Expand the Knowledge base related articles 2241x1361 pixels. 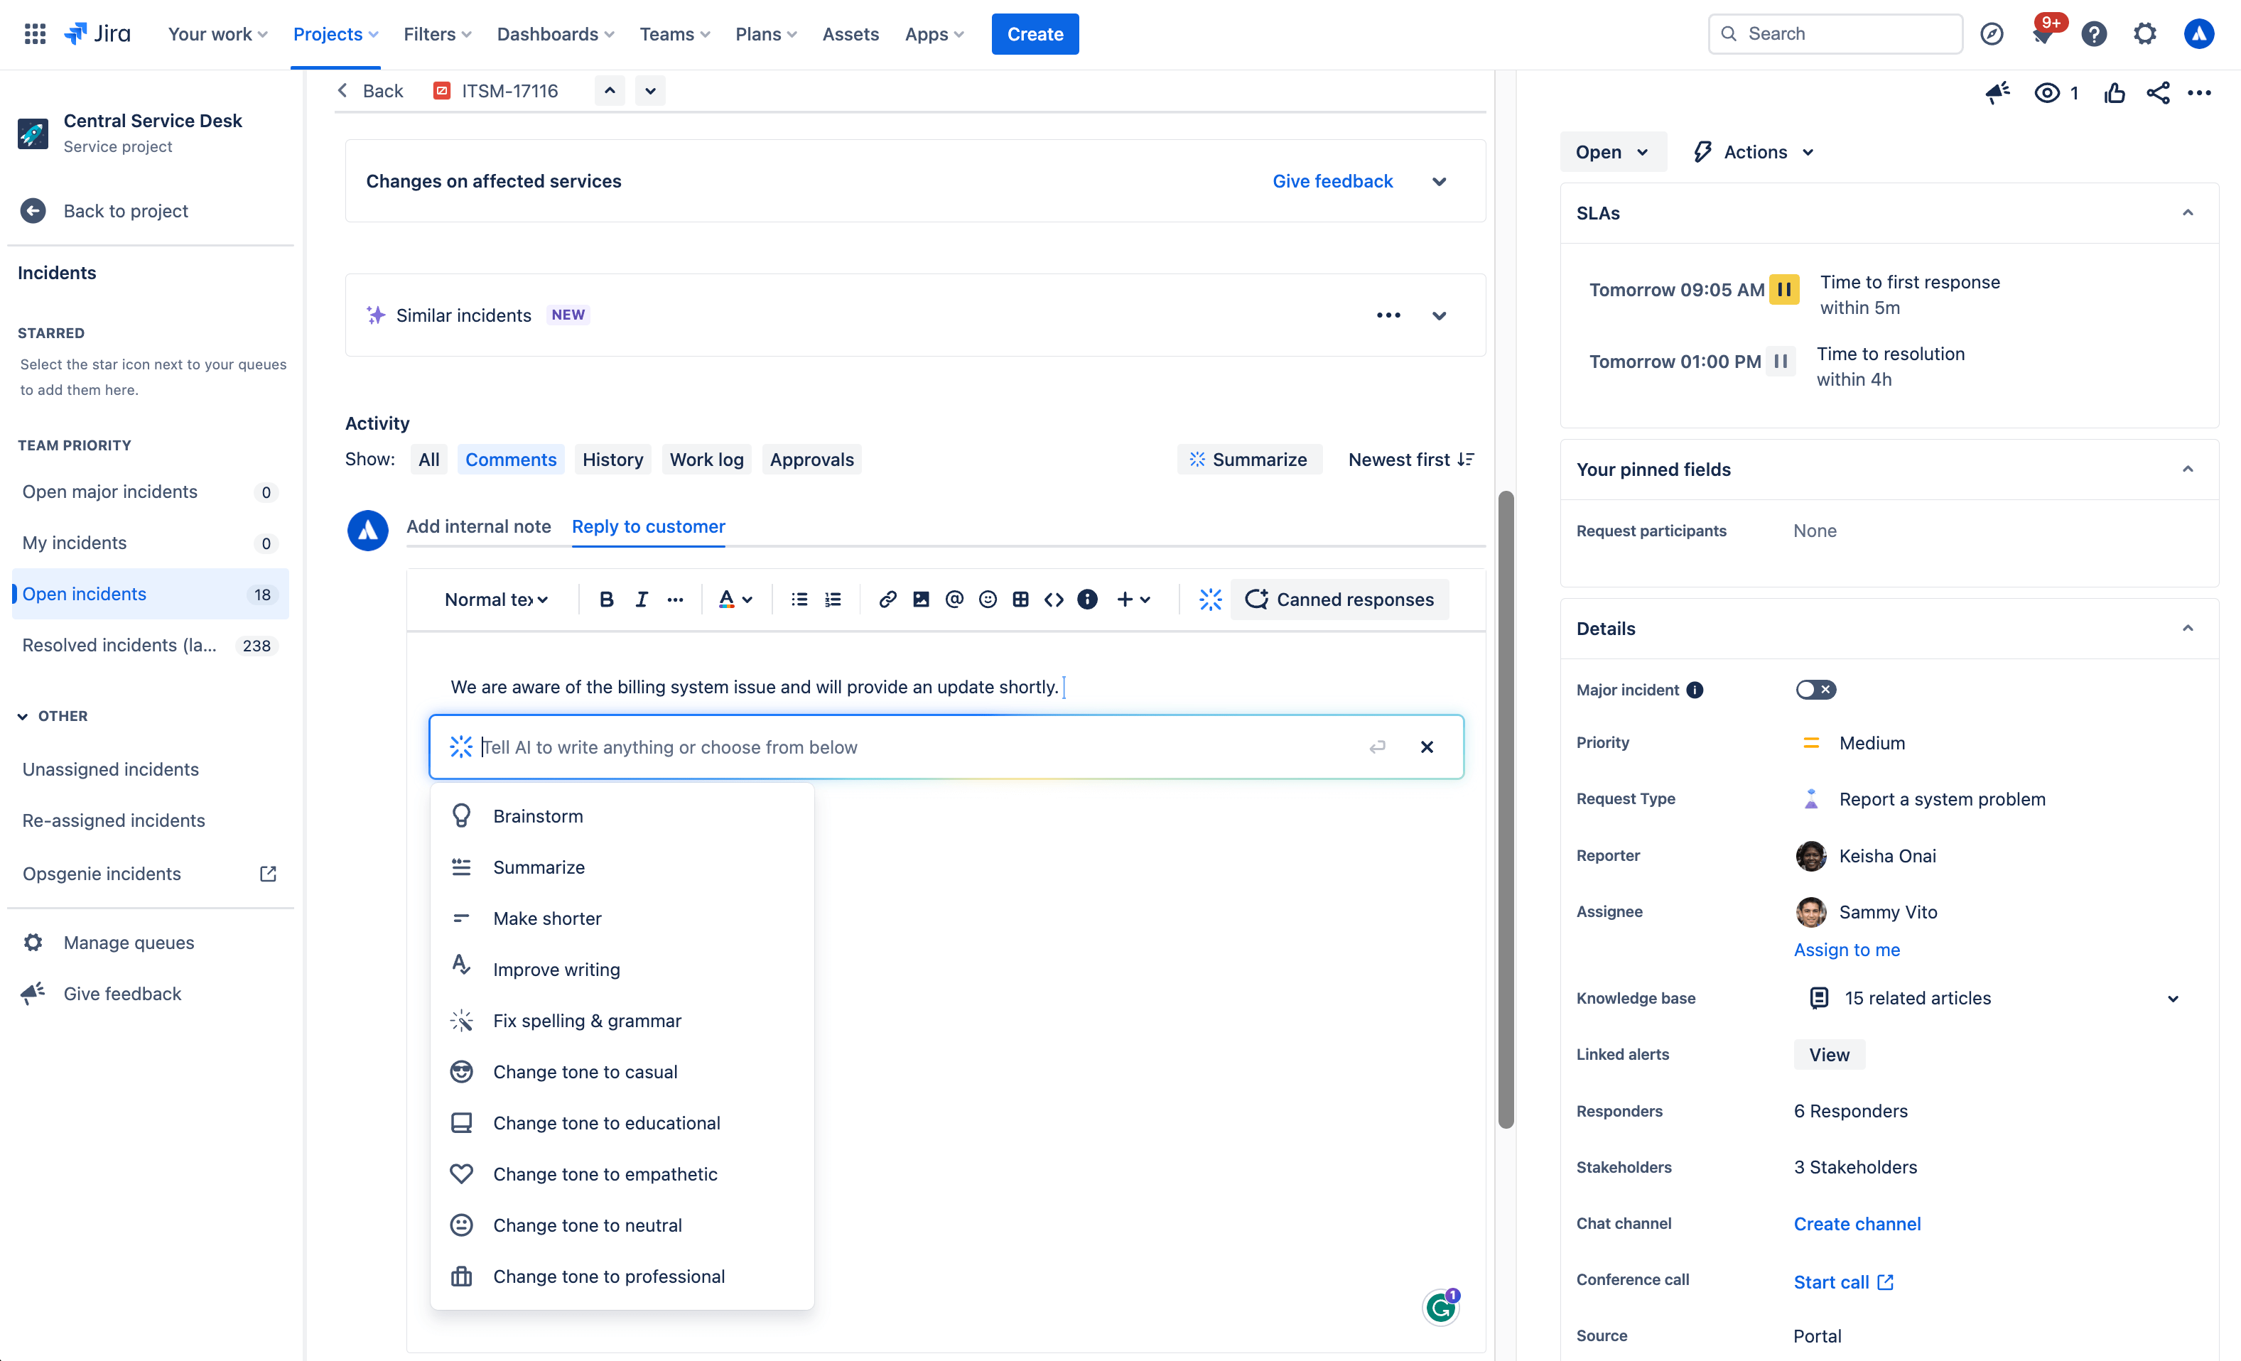[x=2173, y=997]
